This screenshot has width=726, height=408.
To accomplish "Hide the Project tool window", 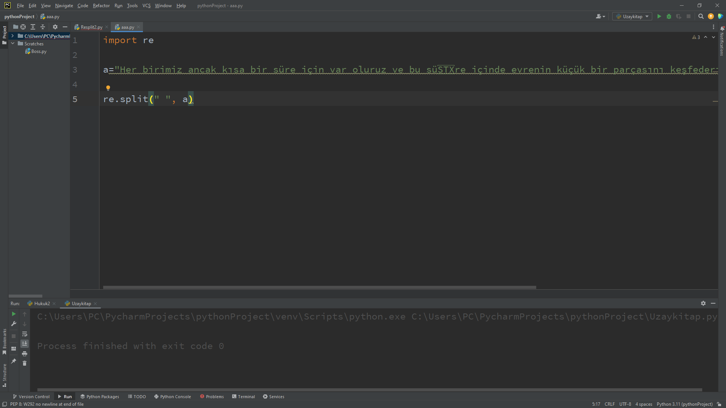I will click(65, 27).
